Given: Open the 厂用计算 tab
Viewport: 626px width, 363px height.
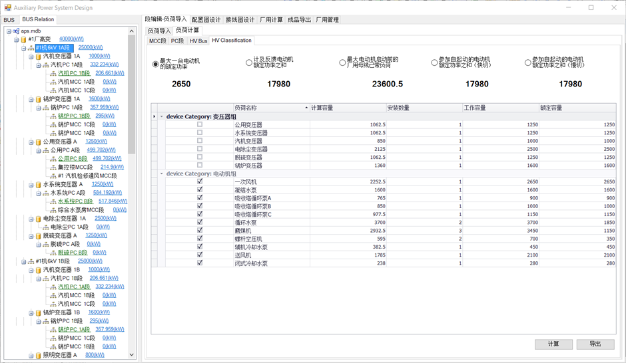Looking at the screenshot, I should [x=271, y=19].
